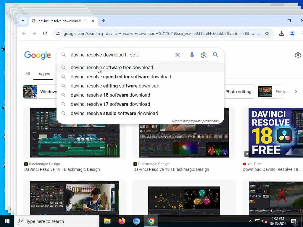Launch Firefox from the taskbar
The width and height of the screenshot is (303, 227).
pos(122,221)
